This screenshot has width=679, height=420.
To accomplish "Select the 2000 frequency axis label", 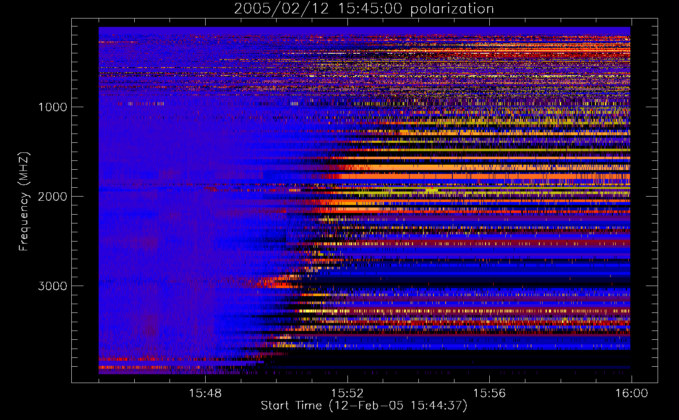I will coord(52,197).
